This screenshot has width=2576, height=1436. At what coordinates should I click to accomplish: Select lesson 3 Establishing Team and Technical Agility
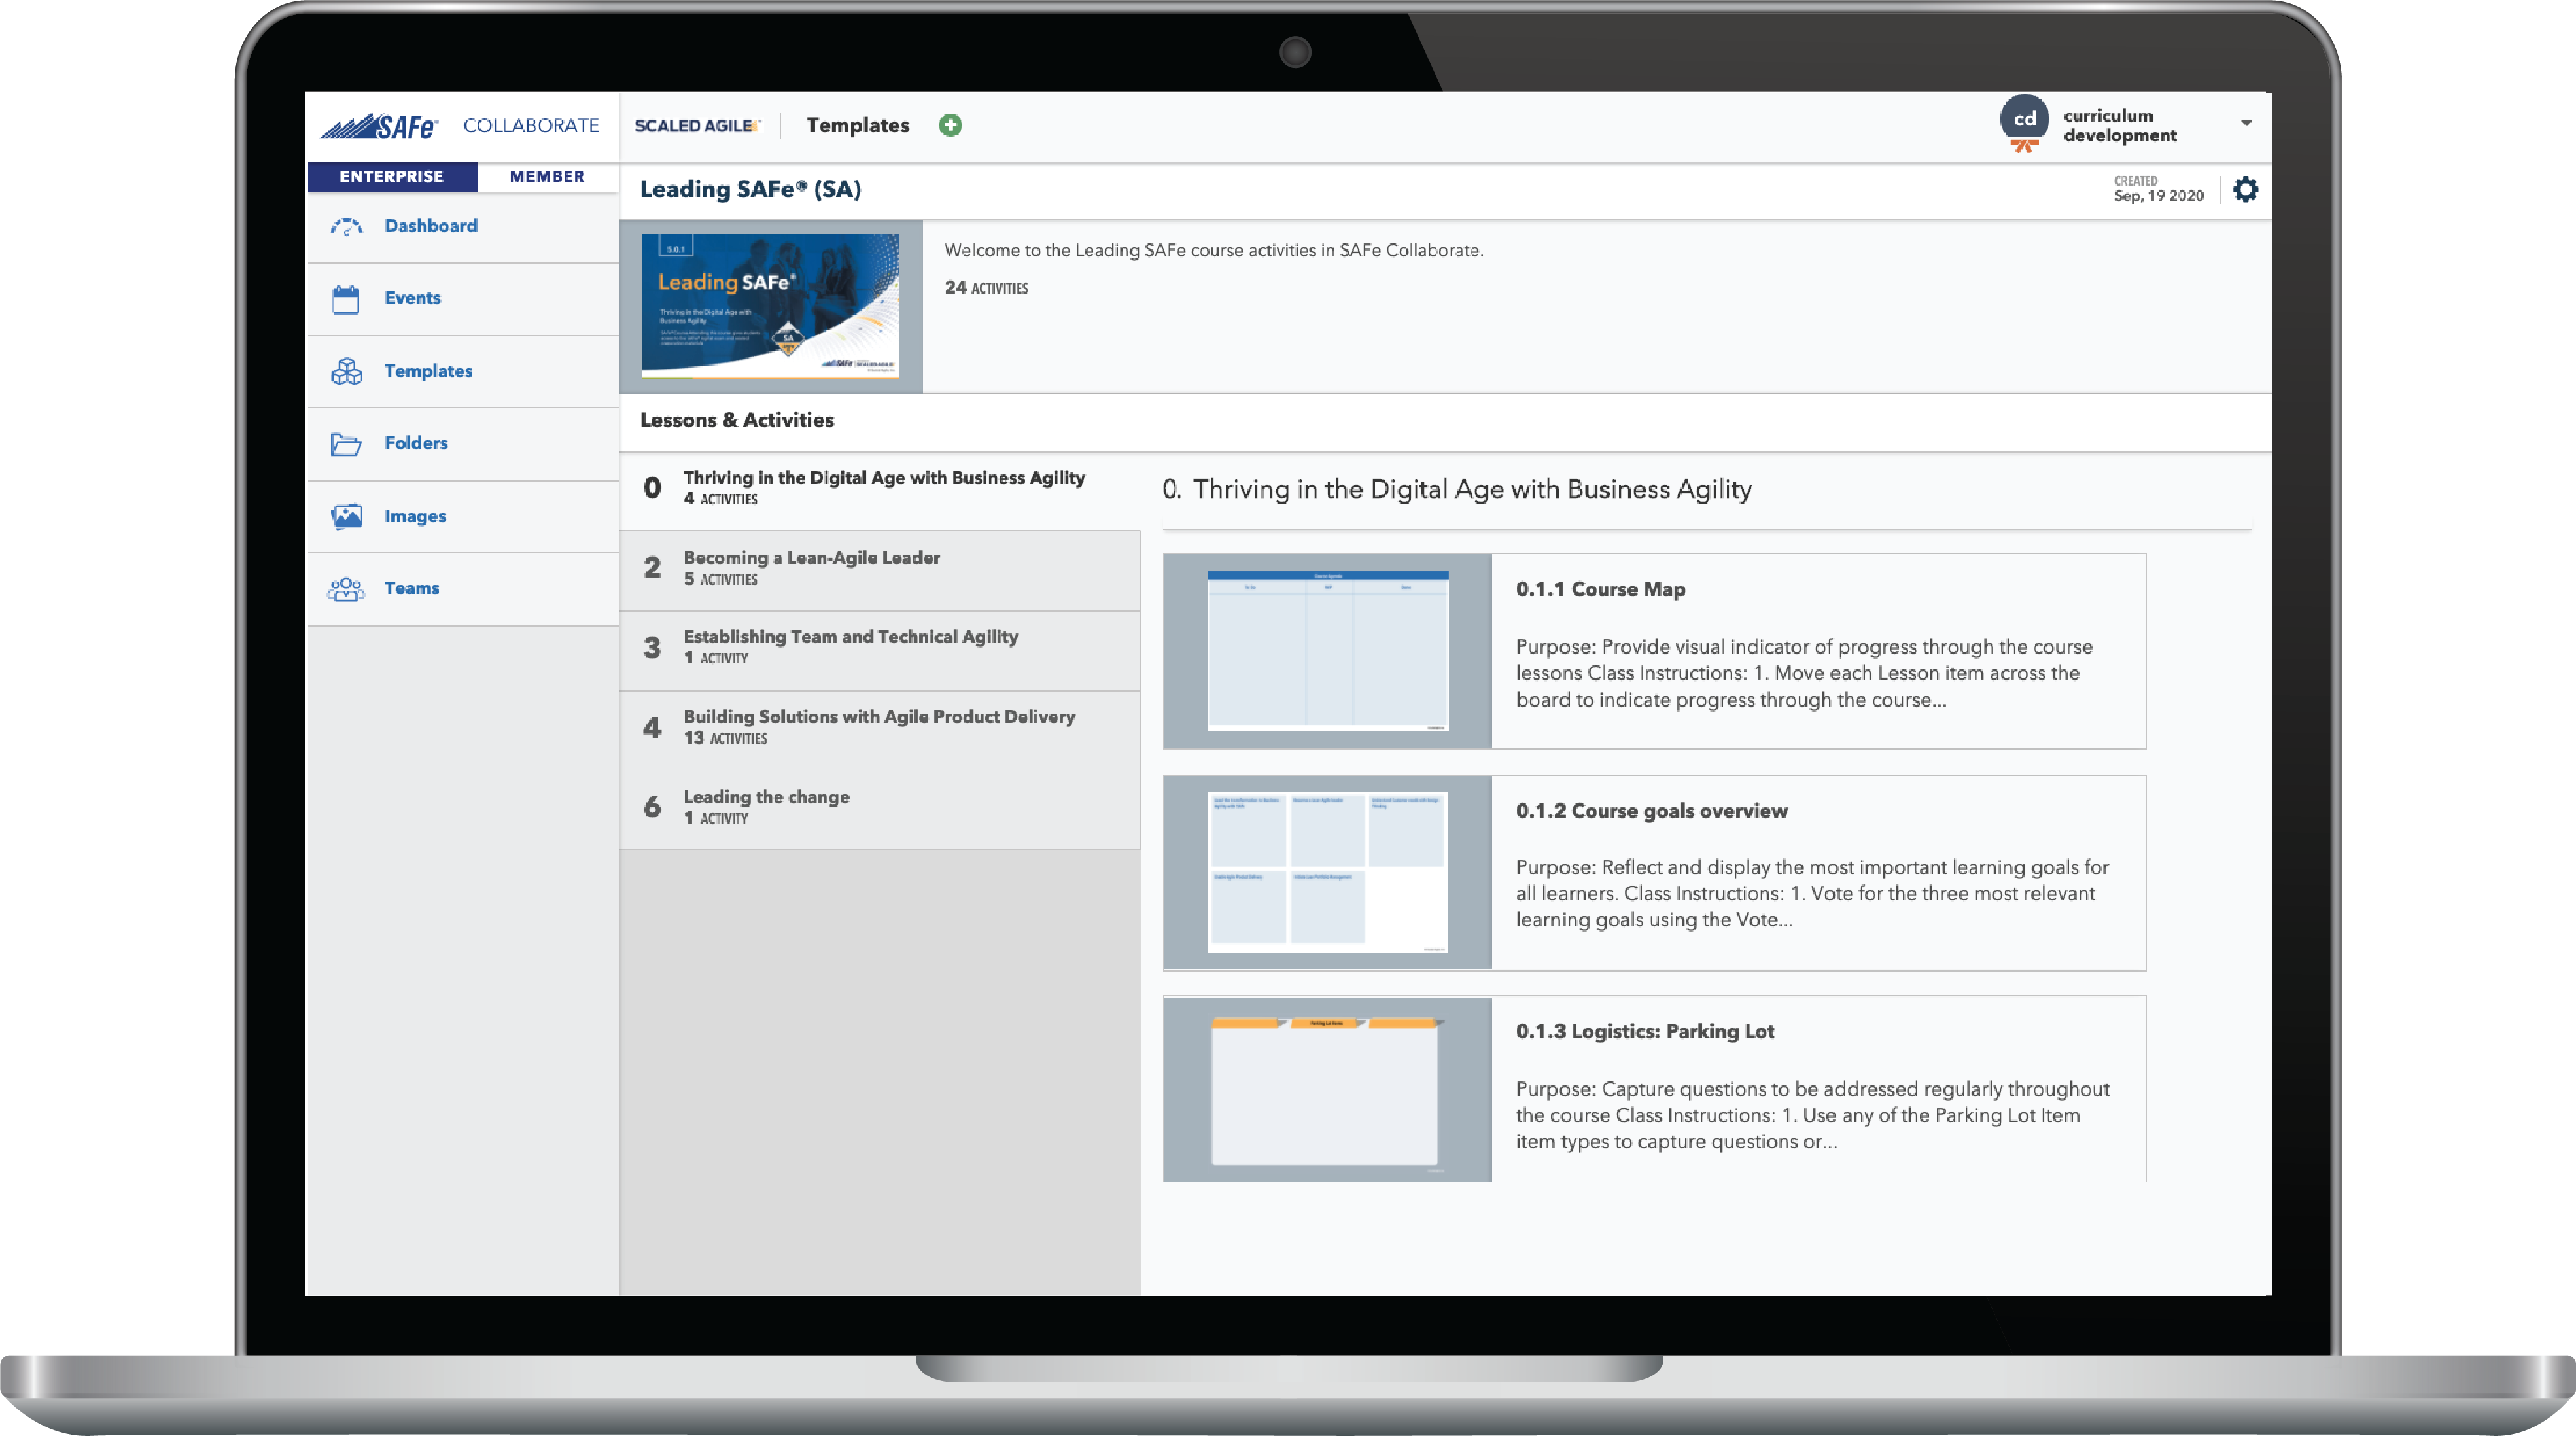[879, 650]
